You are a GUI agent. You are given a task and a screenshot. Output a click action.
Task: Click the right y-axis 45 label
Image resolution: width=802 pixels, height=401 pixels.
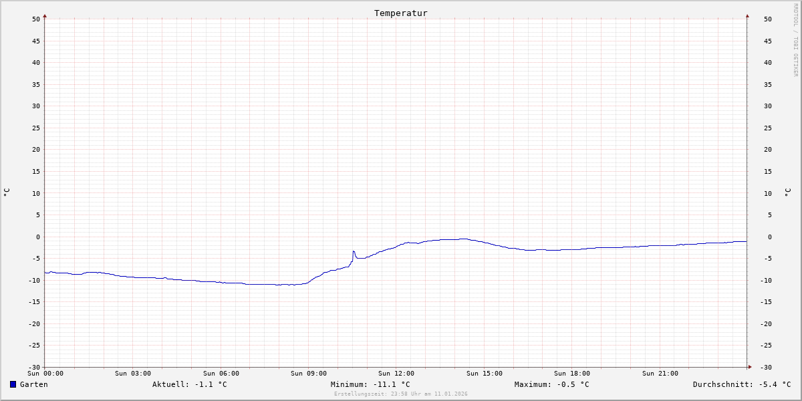pyautogui.click(x=767, y=41)
